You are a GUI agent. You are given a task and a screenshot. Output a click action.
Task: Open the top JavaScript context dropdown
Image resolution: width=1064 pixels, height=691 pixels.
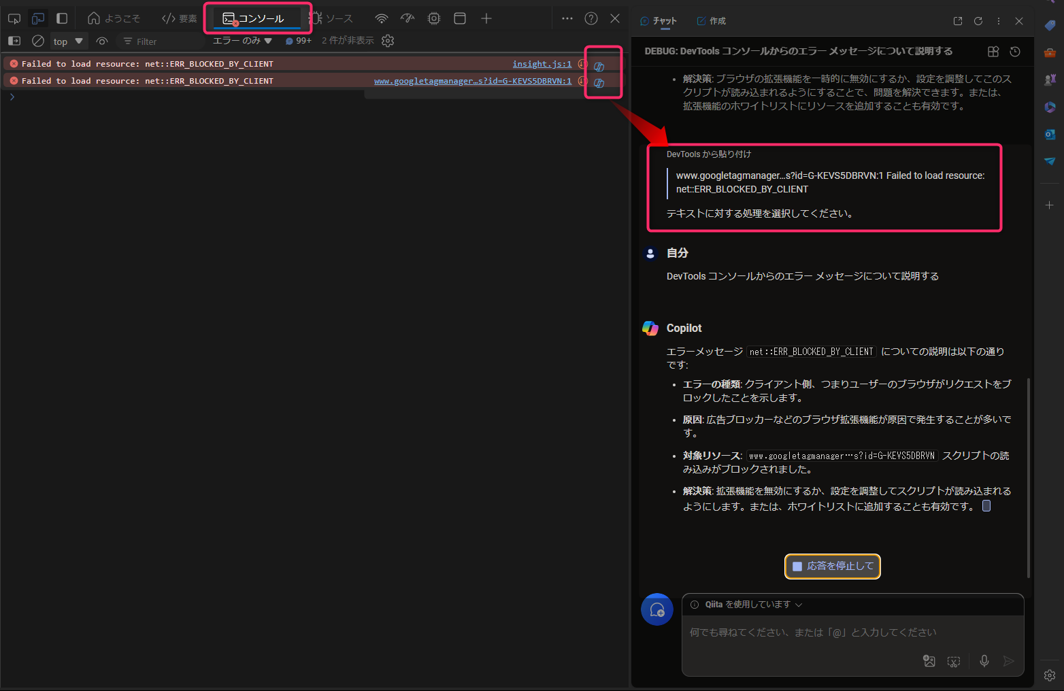point(68,41)
